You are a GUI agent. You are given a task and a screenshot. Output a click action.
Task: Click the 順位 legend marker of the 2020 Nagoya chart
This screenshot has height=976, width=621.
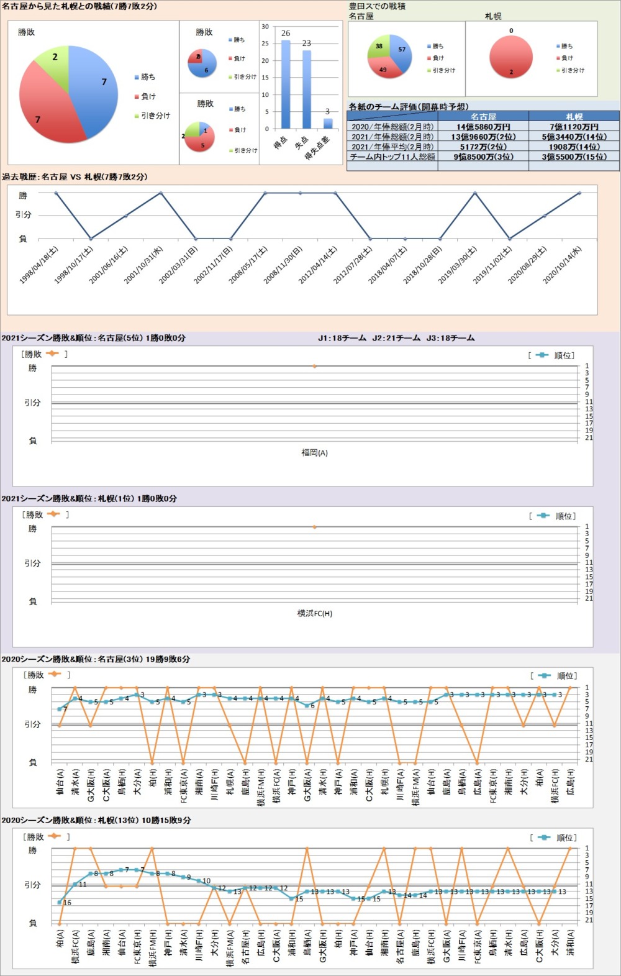[x=545, y=675]
